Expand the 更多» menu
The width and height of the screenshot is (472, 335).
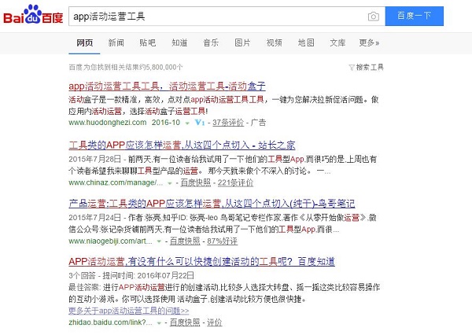369,42
